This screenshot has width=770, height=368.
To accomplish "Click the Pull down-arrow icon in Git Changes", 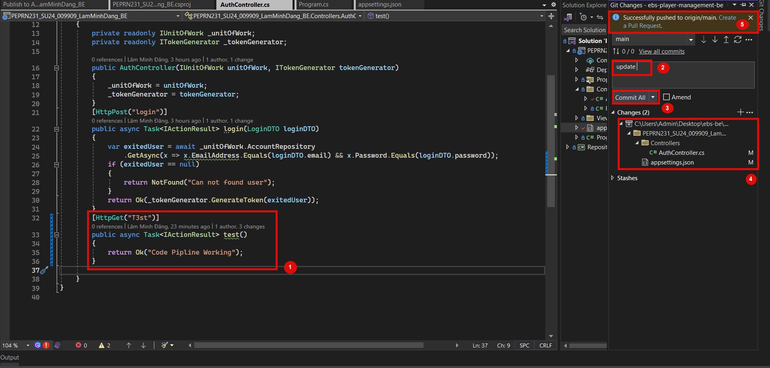I will tap(715, 39).
